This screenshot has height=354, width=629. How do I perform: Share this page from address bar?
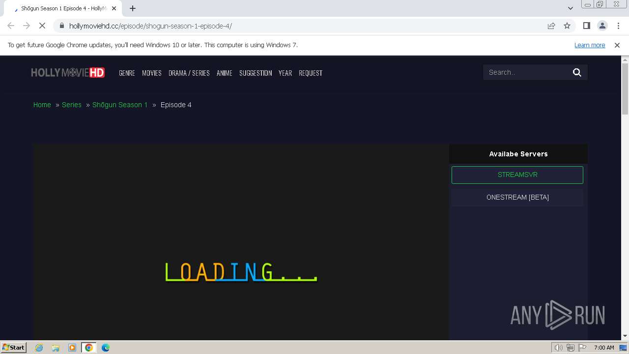click(x=551, y=26)
